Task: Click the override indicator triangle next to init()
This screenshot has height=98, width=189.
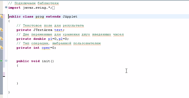Action: pyautogui.click(x=1, y=61)
